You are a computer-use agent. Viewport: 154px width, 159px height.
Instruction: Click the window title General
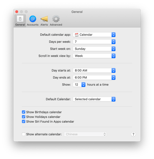coord(77,12)
